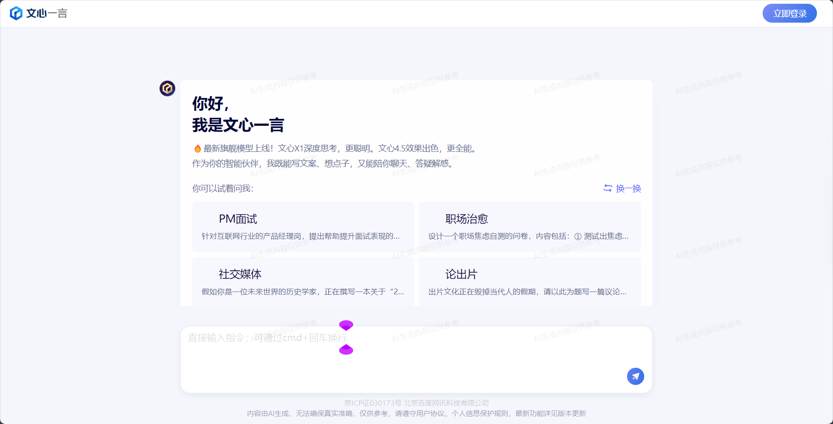Open the PM面试 suggestion card

[x=303, y=227]
